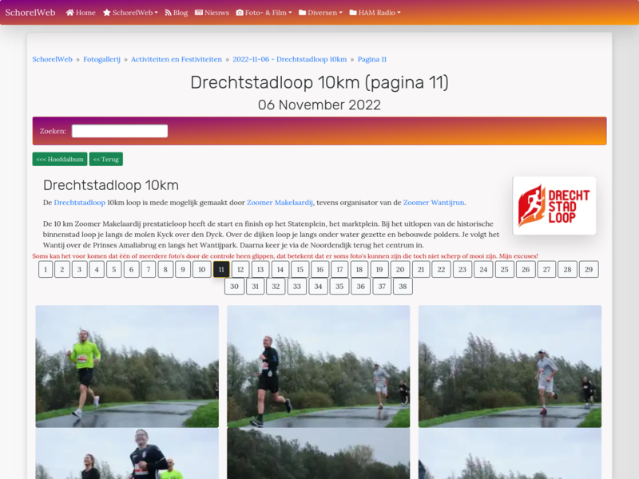Go to gallery page 2
Screen dimensions: 639x479
tap(62, 269)
